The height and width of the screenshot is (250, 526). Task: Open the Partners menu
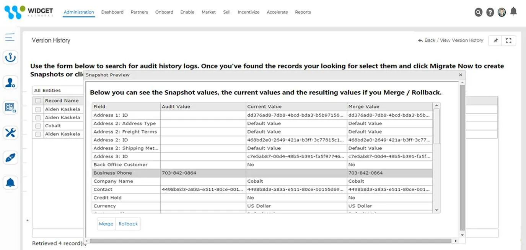139,12
